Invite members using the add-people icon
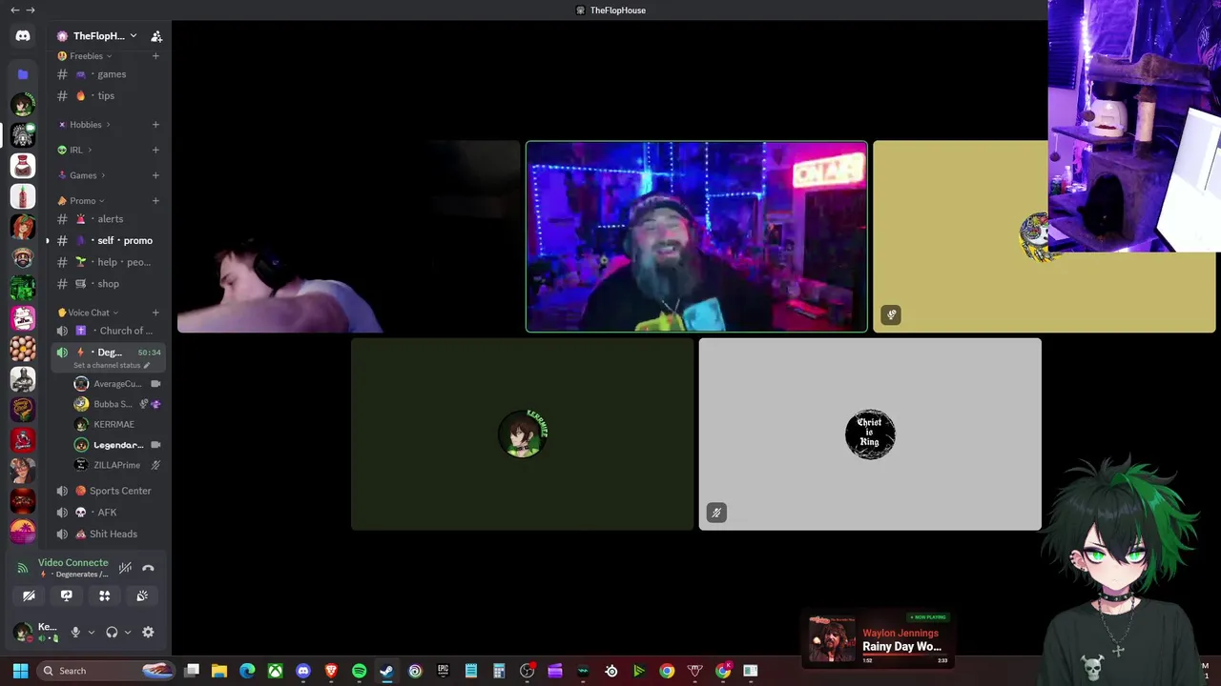The height and width of the screenshot is (686, 1221). point(156,36)
